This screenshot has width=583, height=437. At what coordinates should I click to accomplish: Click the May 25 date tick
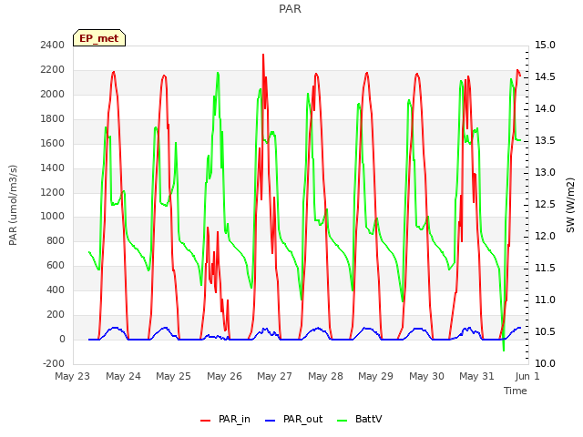(173, 376)
